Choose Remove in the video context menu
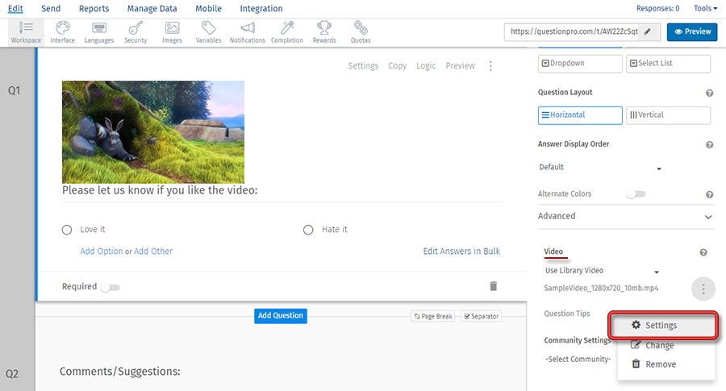726x391 pixels. tap(665, 364)
